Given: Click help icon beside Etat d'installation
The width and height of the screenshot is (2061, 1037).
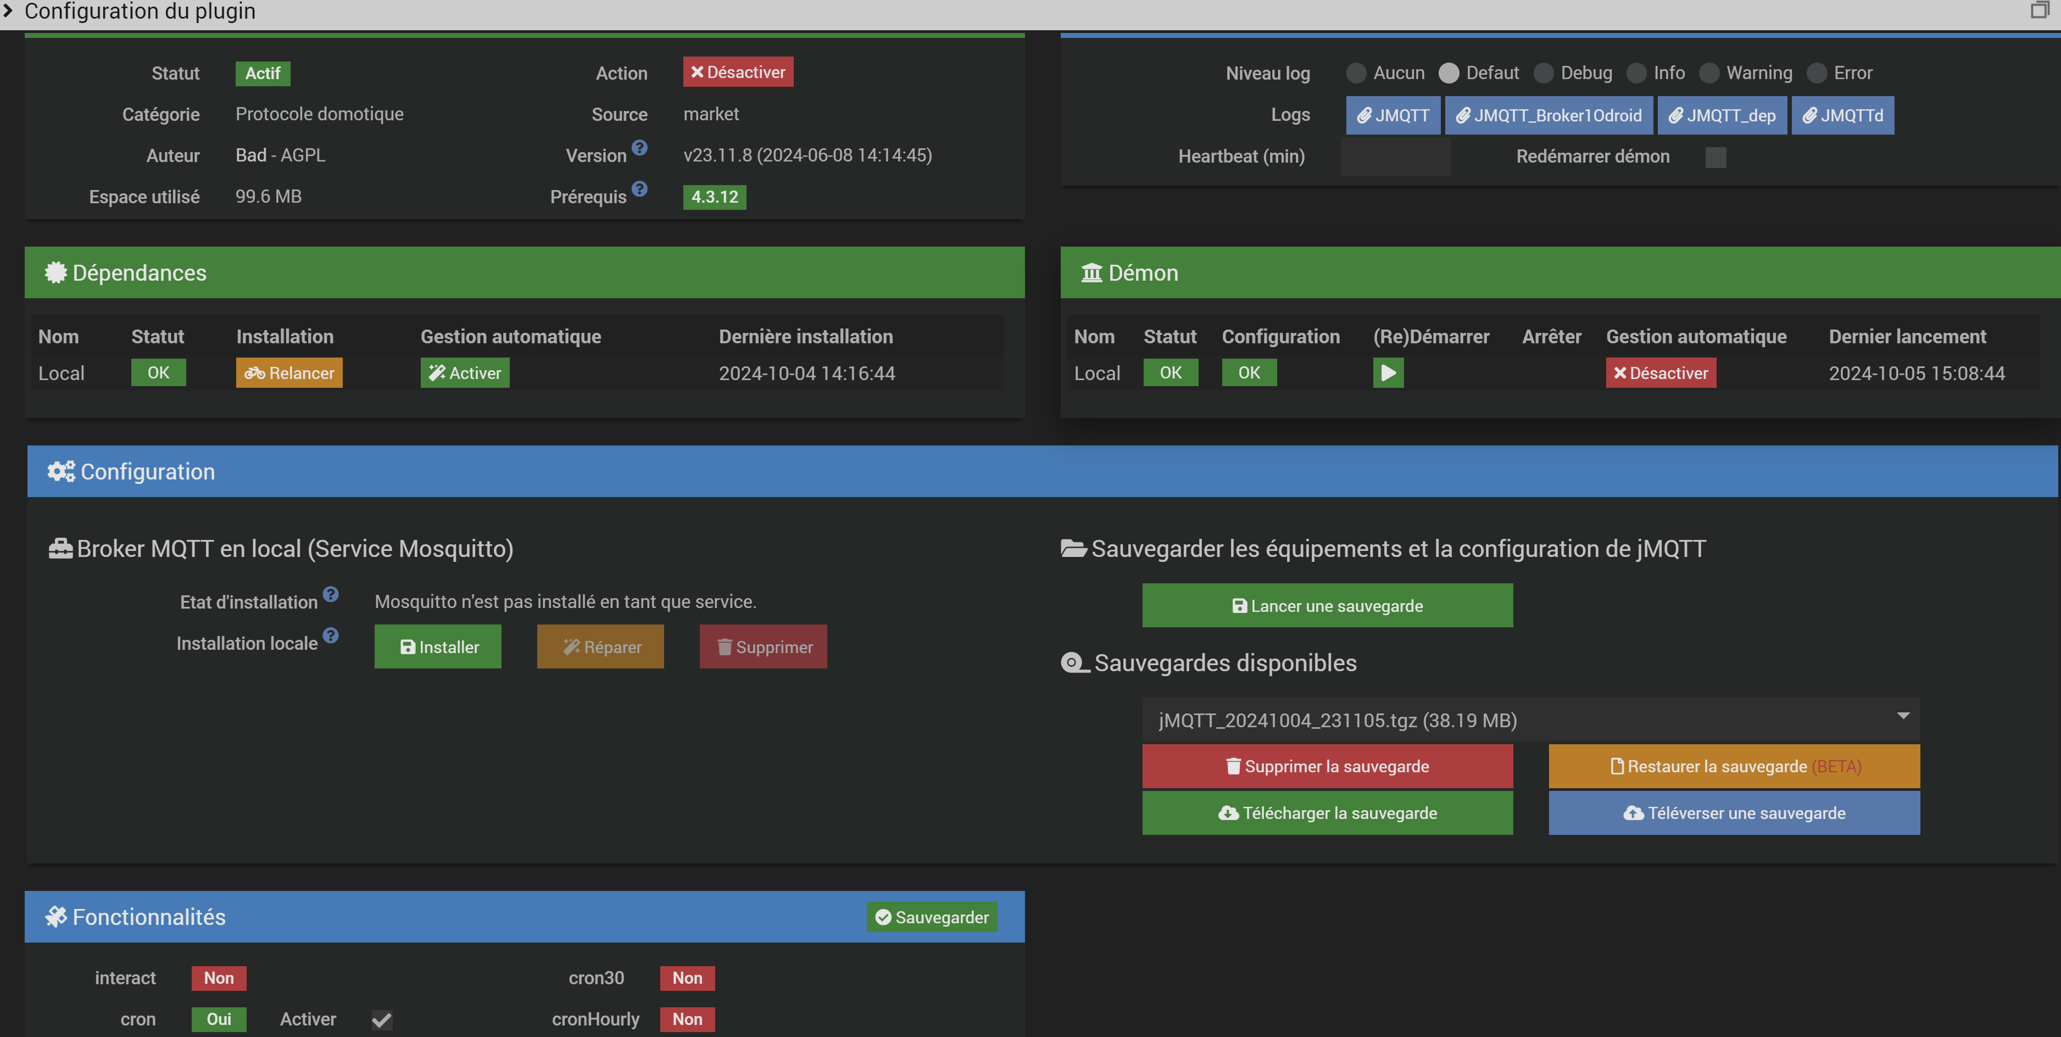Looking at the screenshot, I should pos(331,594).
